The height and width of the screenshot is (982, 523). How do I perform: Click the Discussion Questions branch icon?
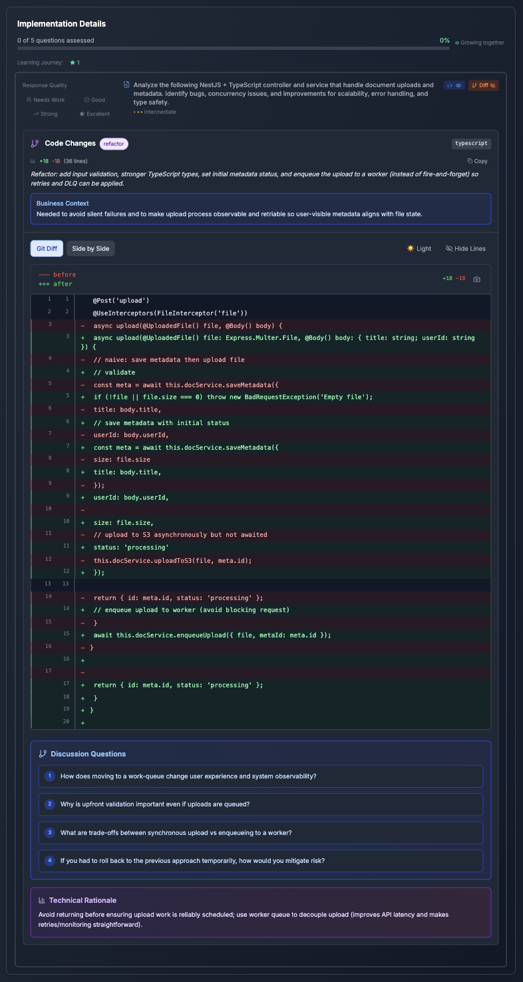pos(43,754)
